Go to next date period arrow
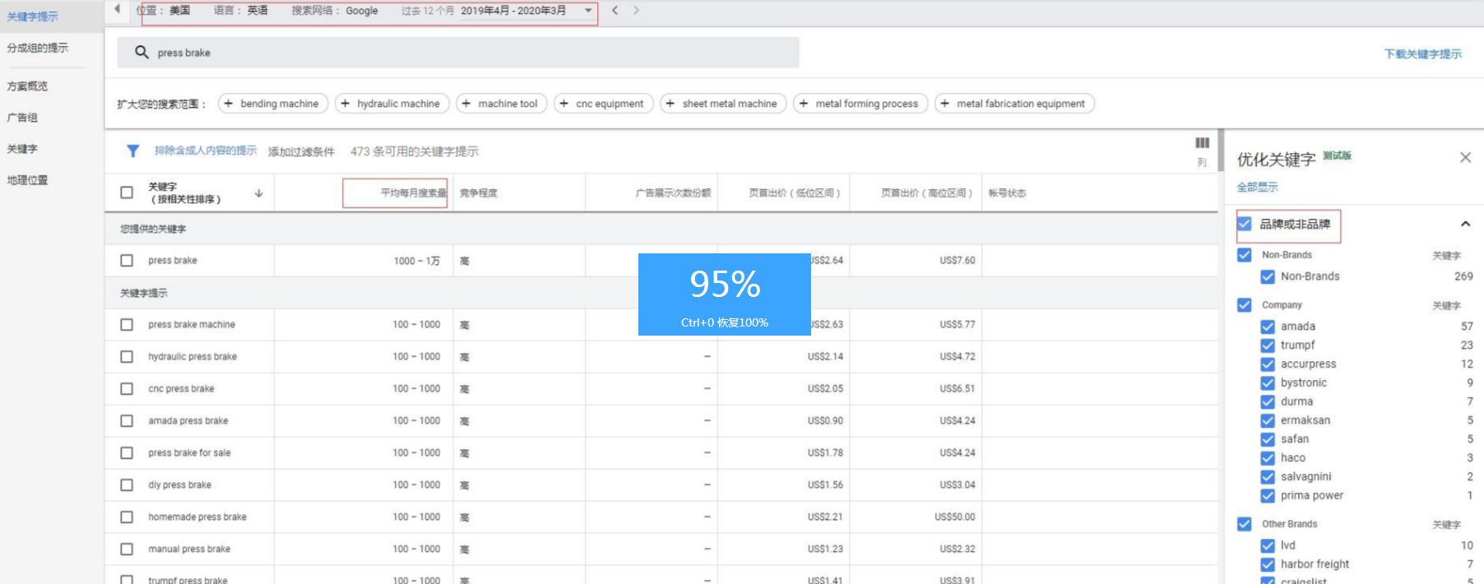The height and width of the screenshot is (584, 1484). click(x=636, y=11)
